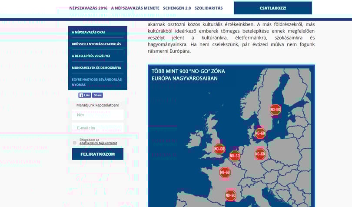Click the Feliratkozom subscribe button
The width and height of the screenshot is (352, 207).
[98, 154]
